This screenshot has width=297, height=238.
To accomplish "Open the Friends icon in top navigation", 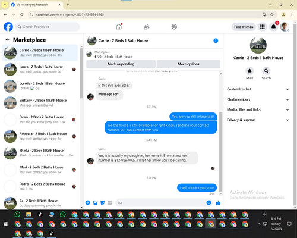I will coord(147,27).
